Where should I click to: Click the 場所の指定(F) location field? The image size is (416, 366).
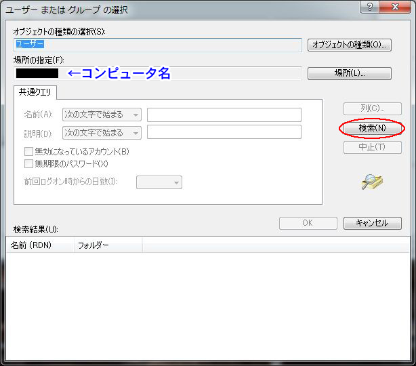[158, 73]
